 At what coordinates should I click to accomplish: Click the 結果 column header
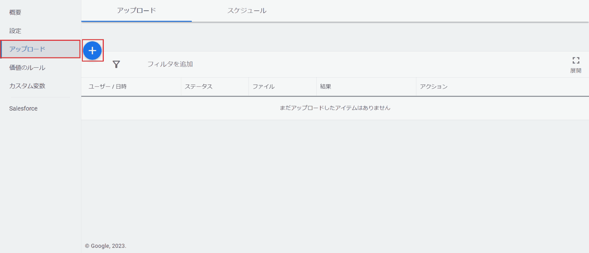point(325,87)
